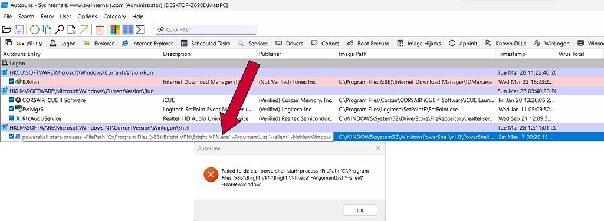Switch to the Logon tab
The width and height of the screenshot is (604, 221).
pyautogui.click(x=63, y=44)
